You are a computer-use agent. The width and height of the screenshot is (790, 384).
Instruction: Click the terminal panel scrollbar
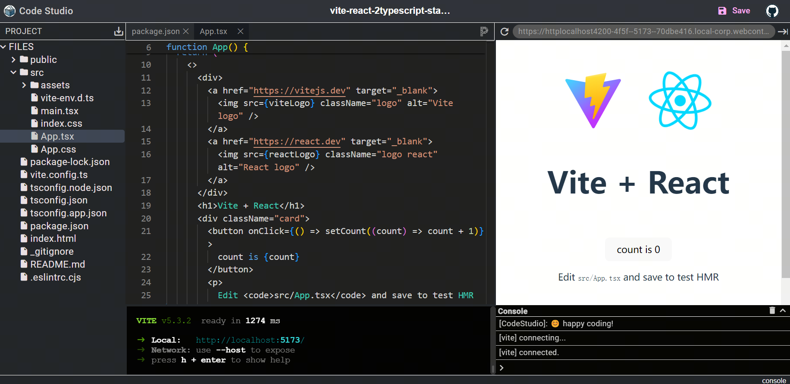coord(493,369)
